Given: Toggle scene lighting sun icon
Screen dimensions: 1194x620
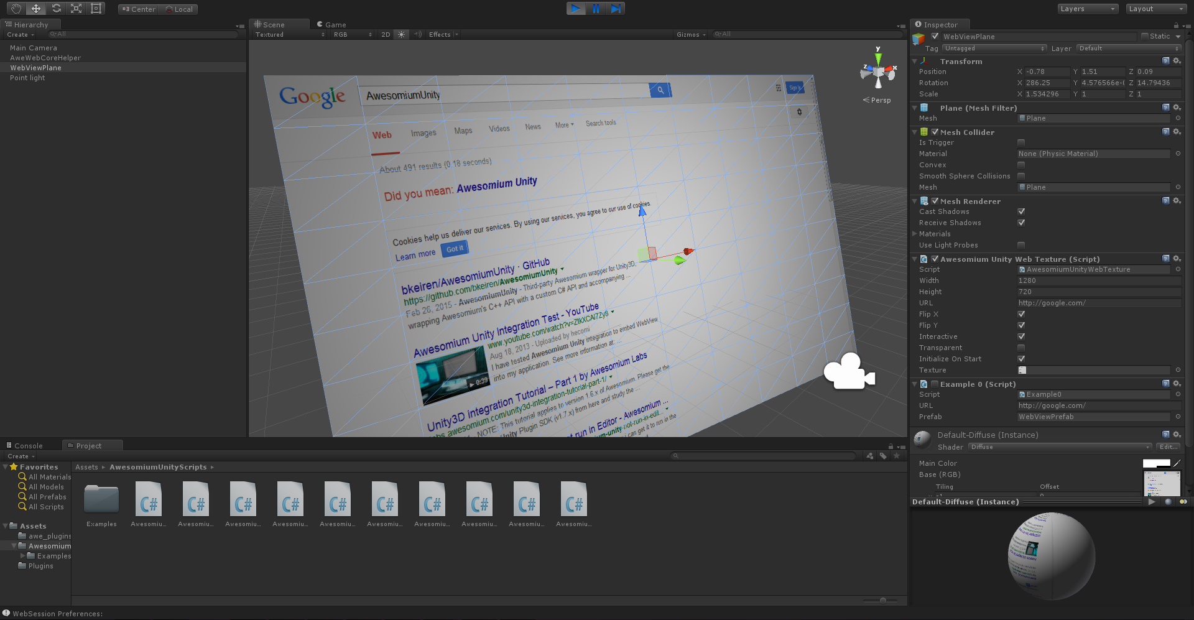Looking at the screenshot, I should [x=402, y=35].
